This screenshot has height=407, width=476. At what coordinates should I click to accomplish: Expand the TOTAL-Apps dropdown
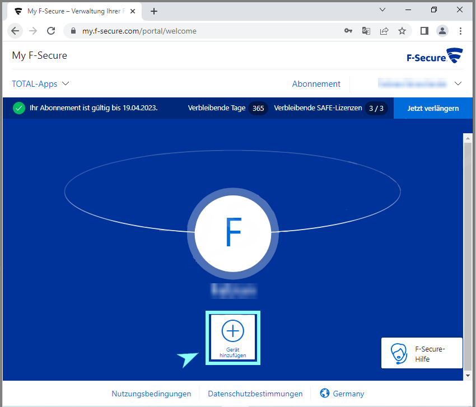pos(40,84)
